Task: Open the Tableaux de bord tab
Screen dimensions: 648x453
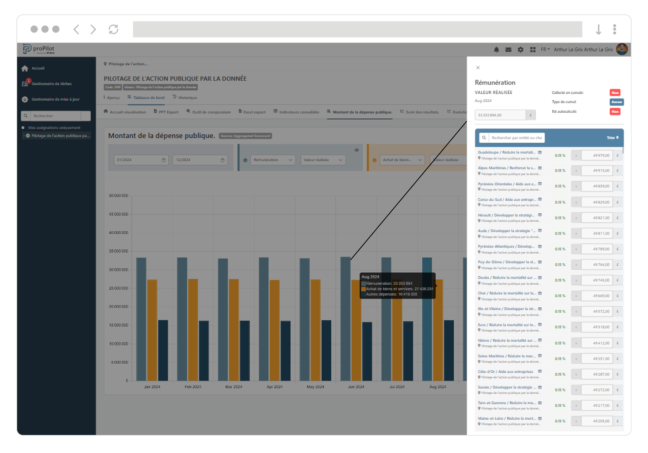Action: click(146, 97)
